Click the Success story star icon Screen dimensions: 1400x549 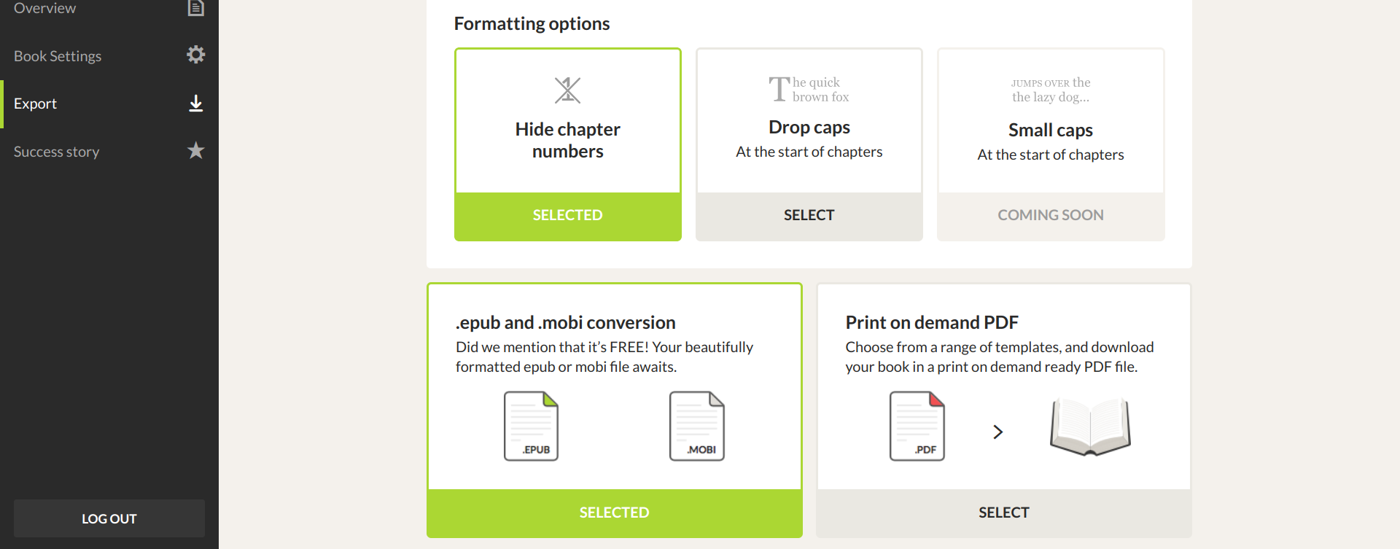[x=195, y=151]
